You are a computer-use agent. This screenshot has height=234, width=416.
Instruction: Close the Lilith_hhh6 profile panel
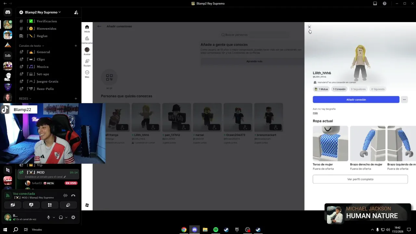[x=309, y=27]
